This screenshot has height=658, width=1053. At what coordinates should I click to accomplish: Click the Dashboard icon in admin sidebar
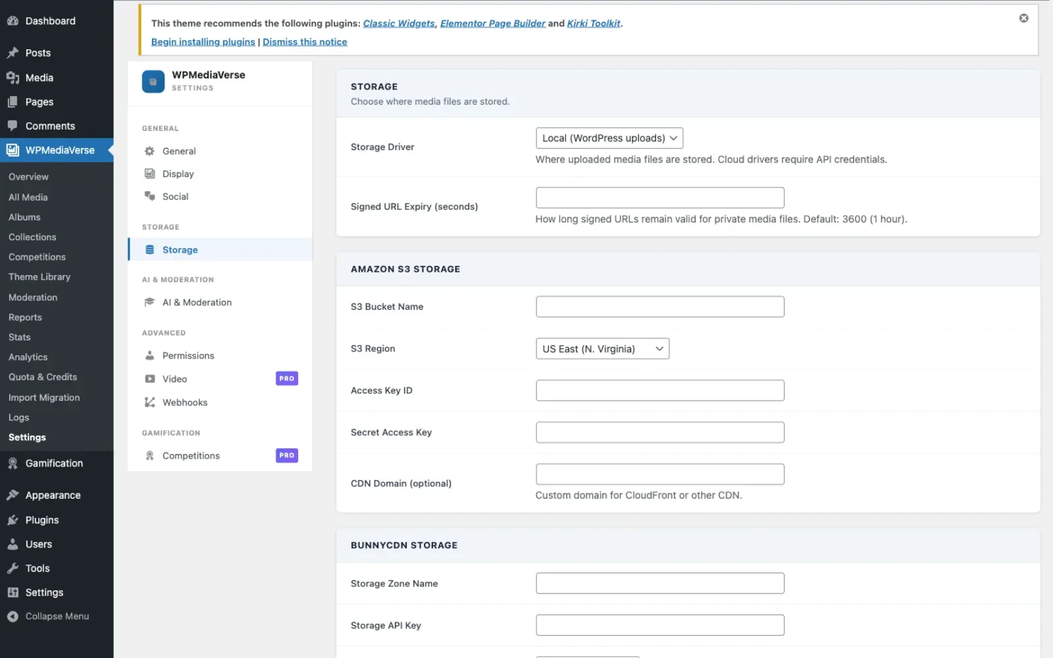click(x=13, y=21)
